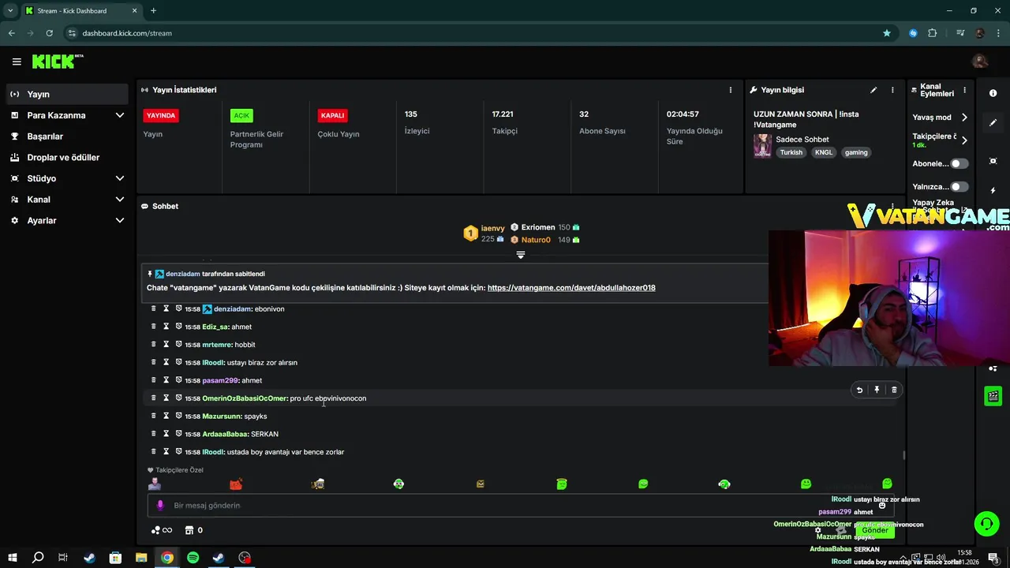1010x568 pixels.
Task: Click the microphone icon in the message box
Action: [160, 506]
